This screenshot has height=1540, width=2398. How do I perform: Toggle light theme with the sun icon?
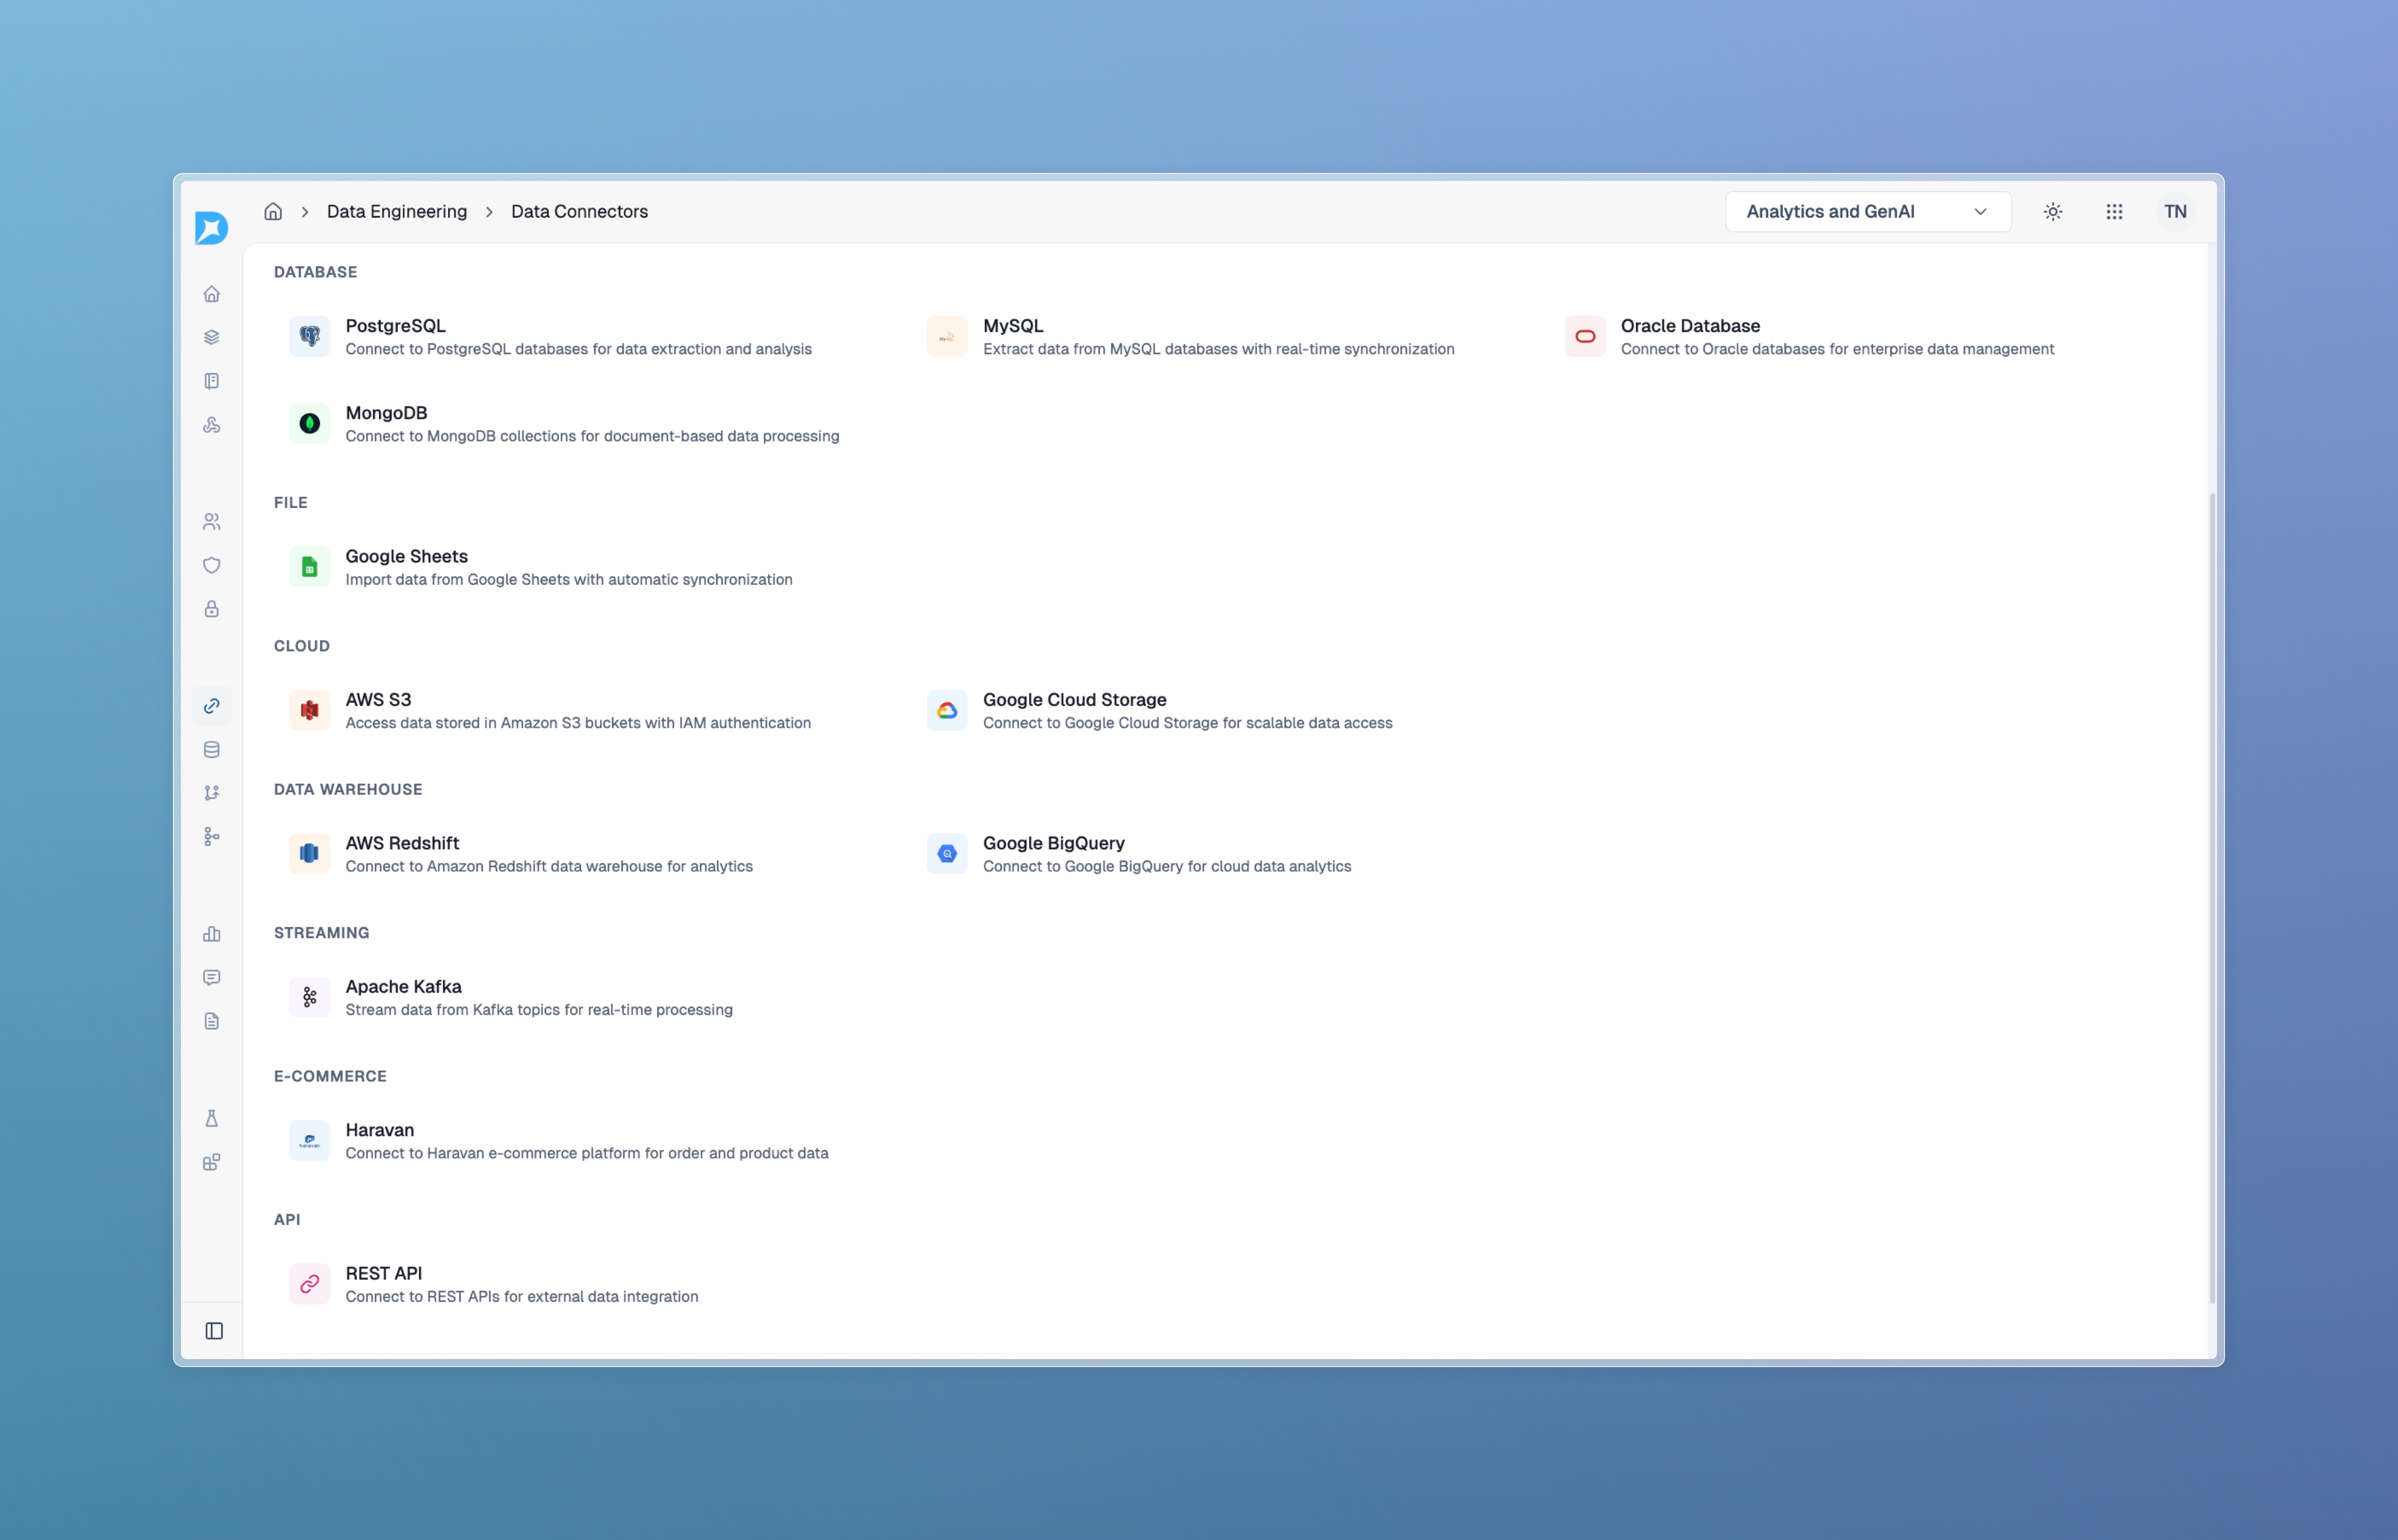click(2053, 212)
